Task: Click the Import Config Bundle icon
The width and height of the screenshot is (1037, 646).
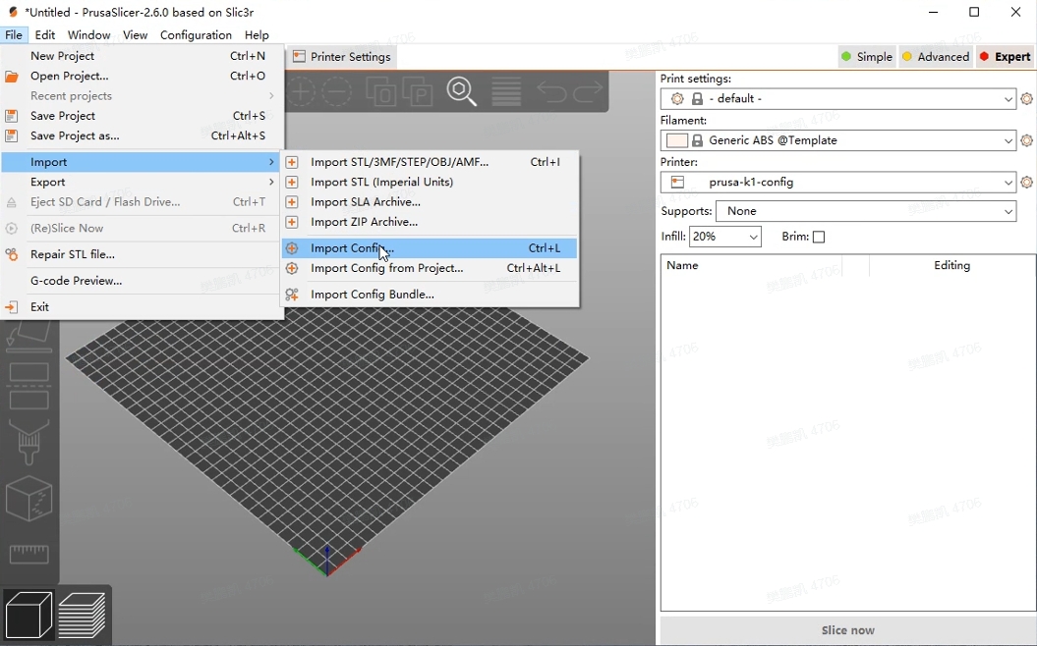Action: coord(292,294)
